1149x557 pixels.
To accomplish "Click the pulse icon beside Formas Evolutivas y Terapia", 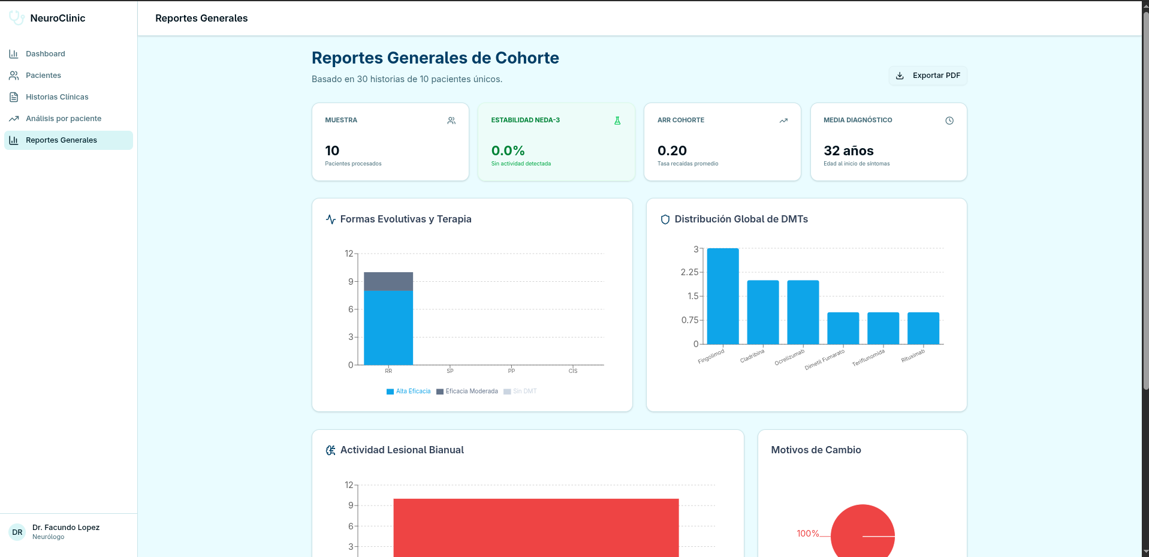I will (331, 219).
